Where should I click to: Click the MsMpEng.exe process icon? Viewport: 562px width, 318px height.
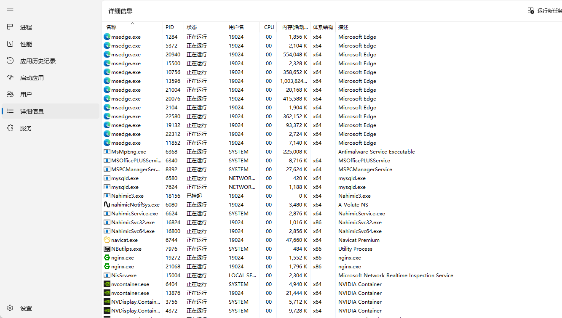pyautogui.click(x=107, y=151)
